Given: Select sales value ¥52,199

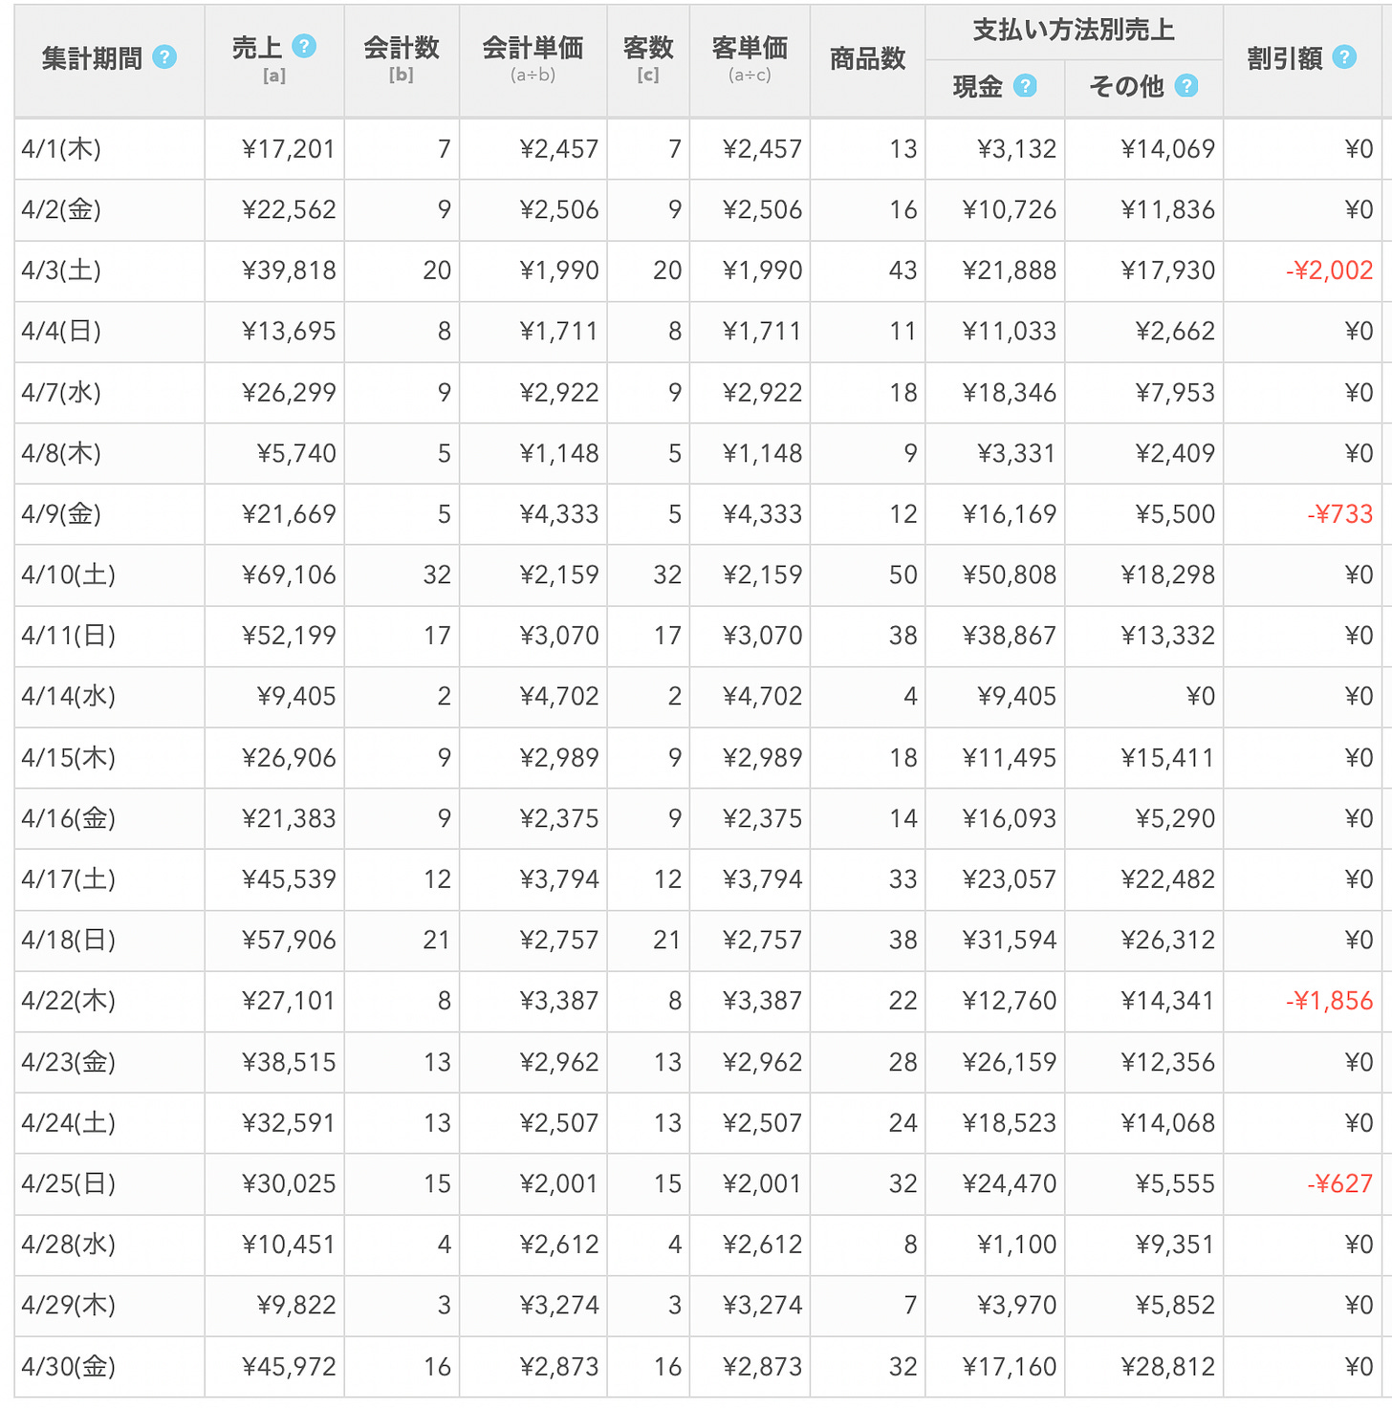Looking at the screenshot, I should coord(289,636).
